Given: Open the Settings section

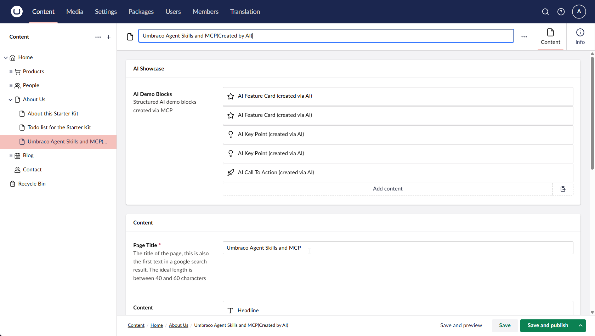Looking at the screenshot, I should 106,12.
